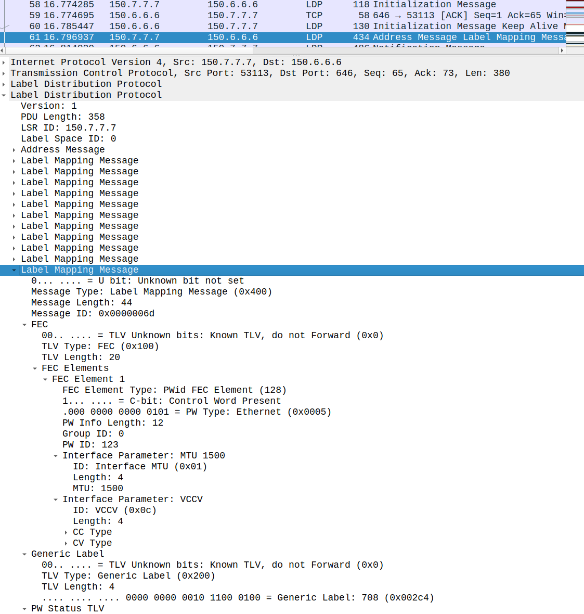Select the 'Version: 1' field
The width and height of the screenshot is (584, 614).
coord(49,106)
